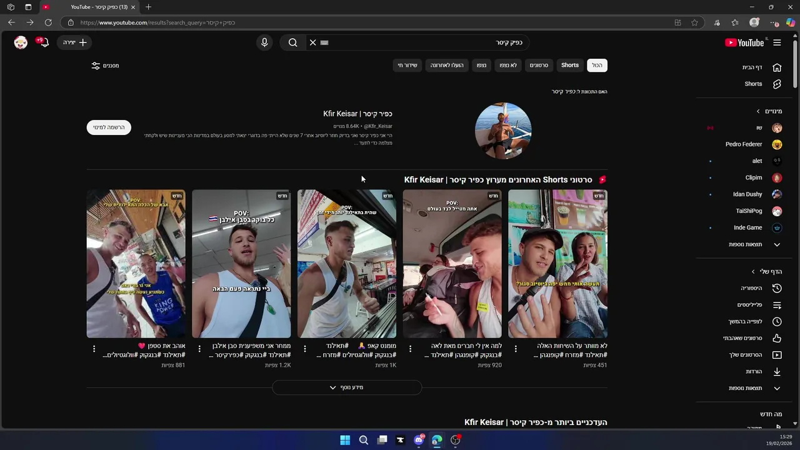Screen dimensions: 800x450
Task: Open the notifications bell
Action: (43, 42)
